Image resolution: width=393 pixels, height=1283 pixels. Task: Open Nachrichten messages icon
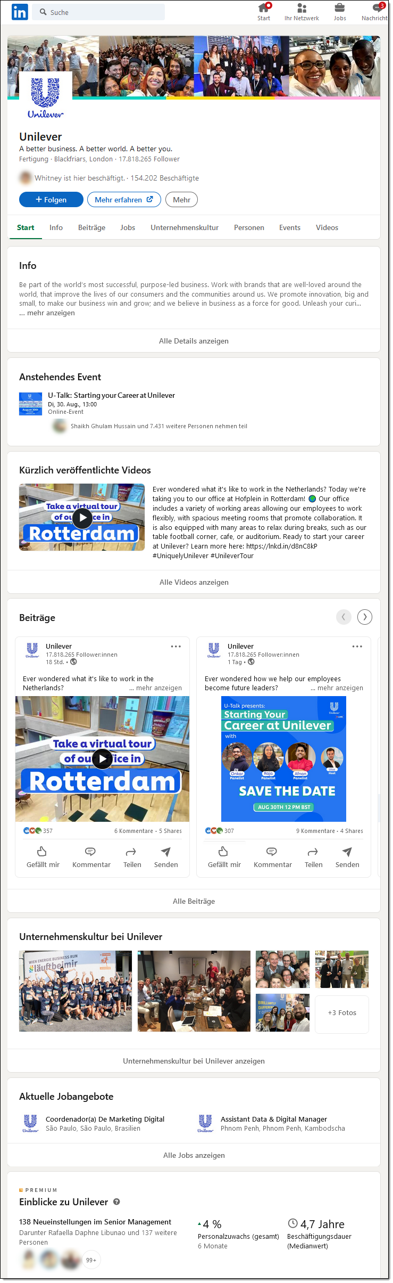[x=378, y=8]
